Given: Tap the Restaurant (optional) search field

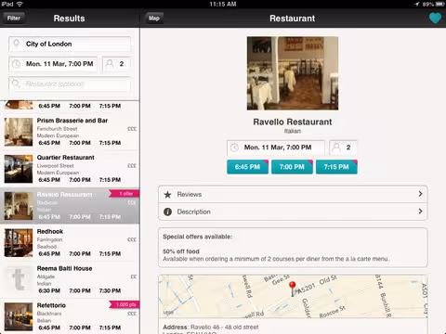Looking at the screenshot, I should (70, 84).
